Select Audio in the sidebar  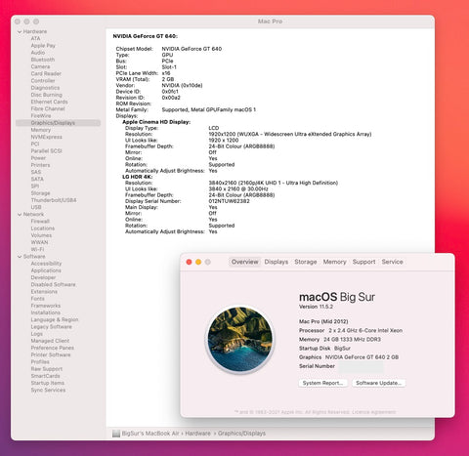tap(38, 53)
